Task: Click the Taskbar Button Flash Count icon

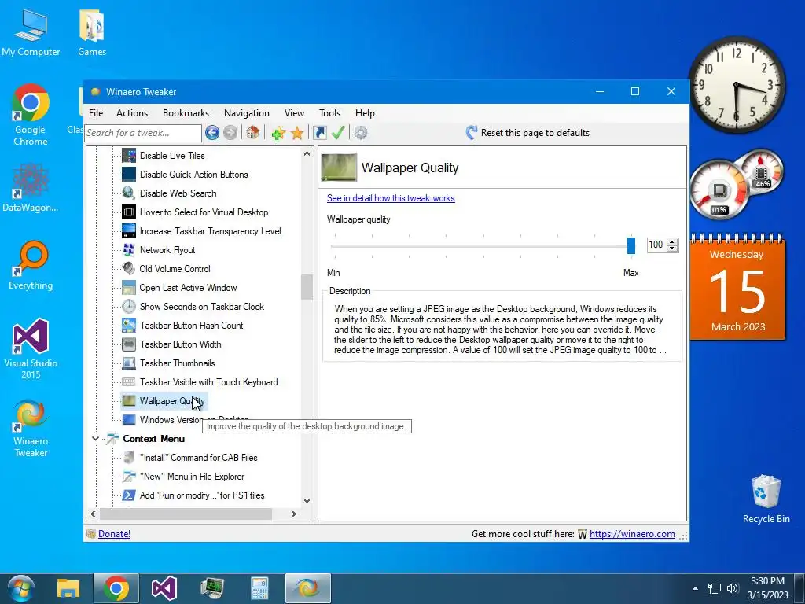Action: click(x=129, y=326)
